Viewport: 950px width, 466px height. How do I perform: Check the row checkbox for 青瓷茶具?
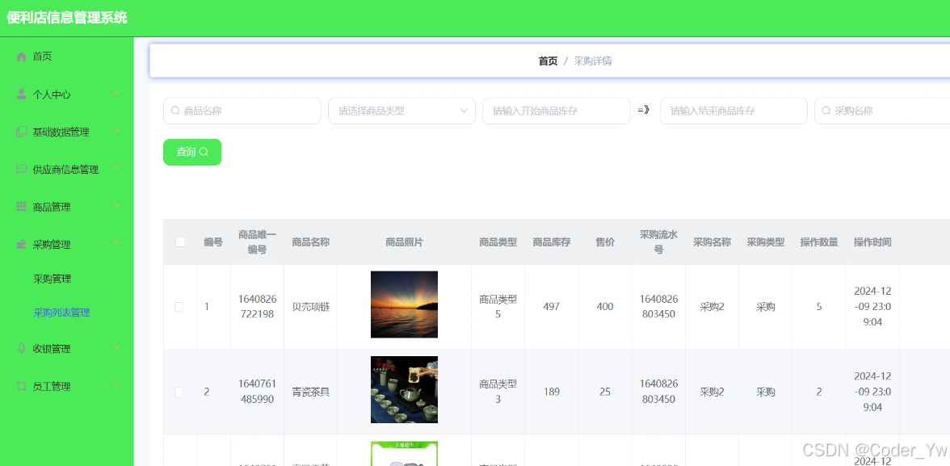click(179, 392)
